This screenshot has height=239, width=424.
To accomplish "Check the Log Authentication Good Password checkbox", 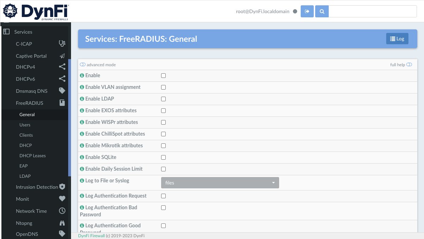I will coord(163,226).
